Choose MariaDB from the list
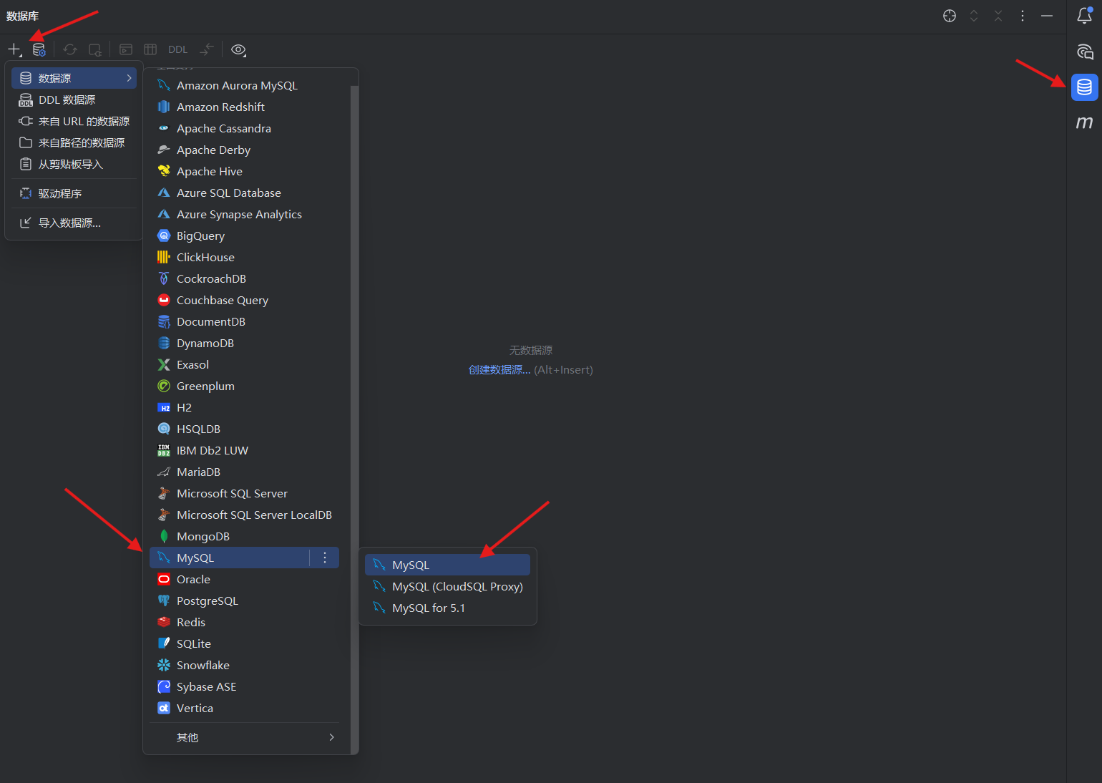This screenshot has height=783, width=1102. [x=244, y=472]
